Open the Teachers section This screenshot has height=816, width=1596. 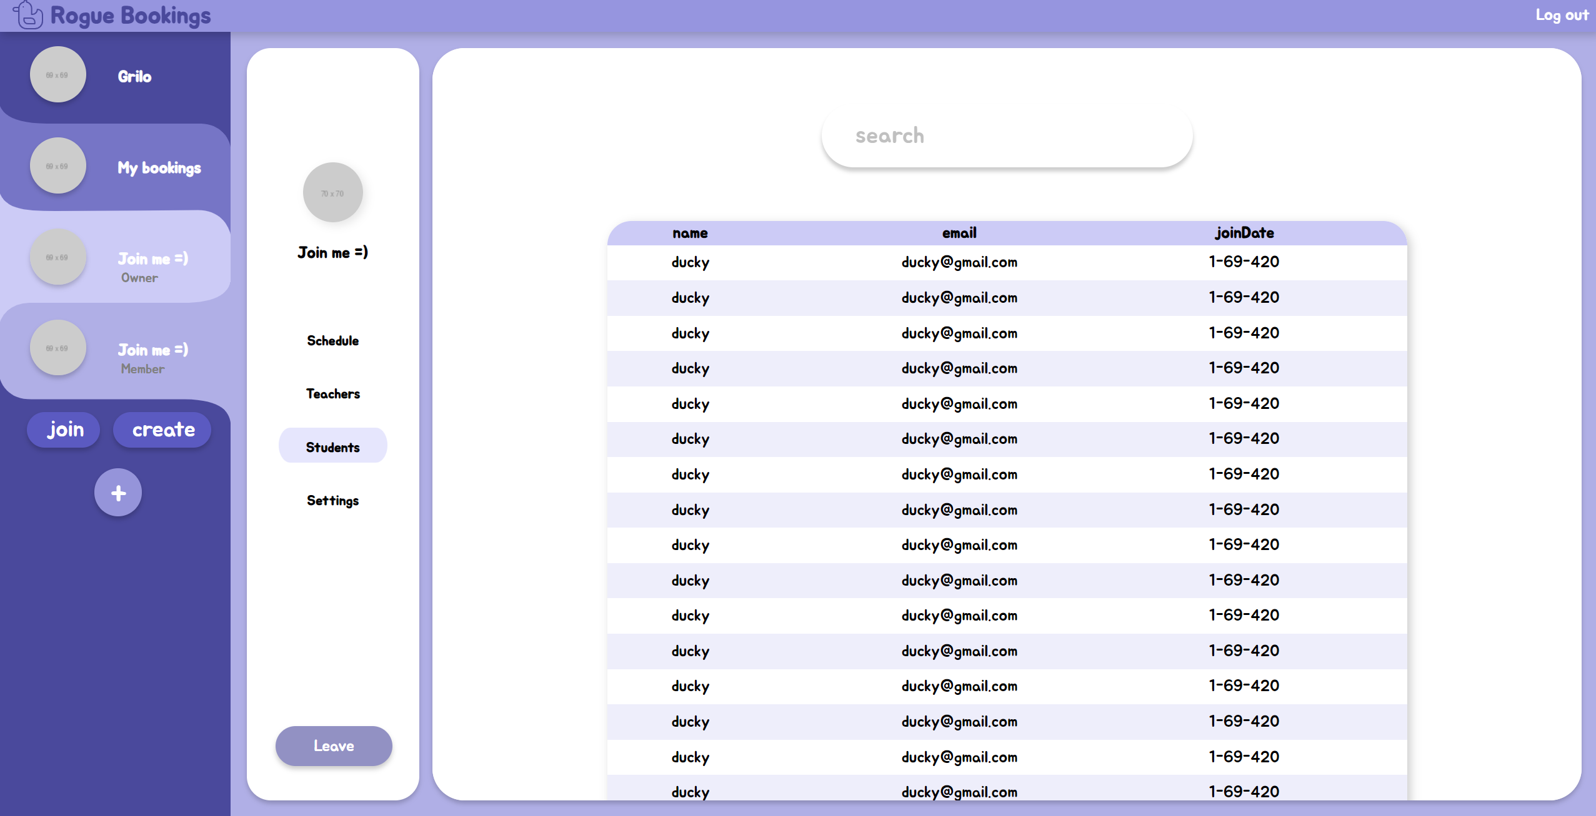click(332, 393)
